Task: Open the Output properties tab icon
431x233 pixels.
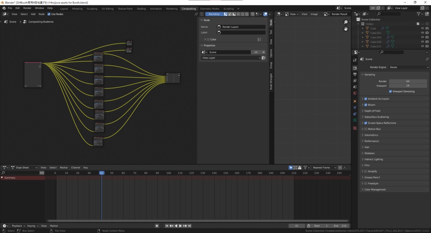Action: (x=355, y=74)
